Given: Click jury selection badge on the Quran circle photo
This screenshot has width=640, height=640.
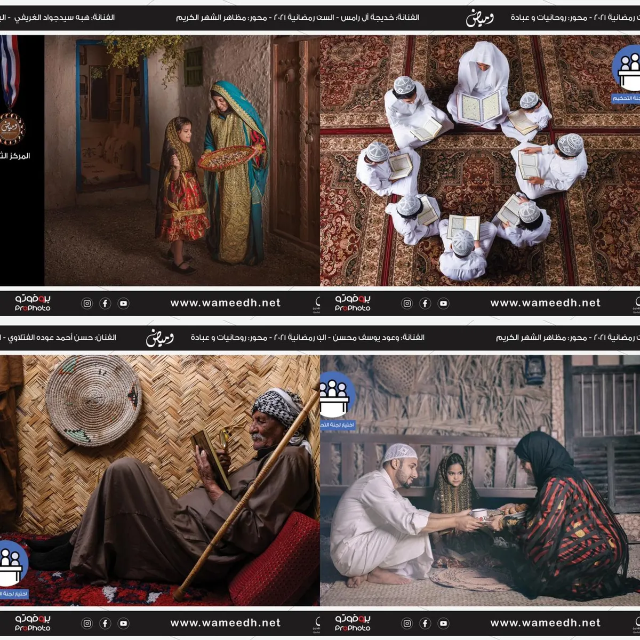Looking at the screenshot, I should 626,74.
